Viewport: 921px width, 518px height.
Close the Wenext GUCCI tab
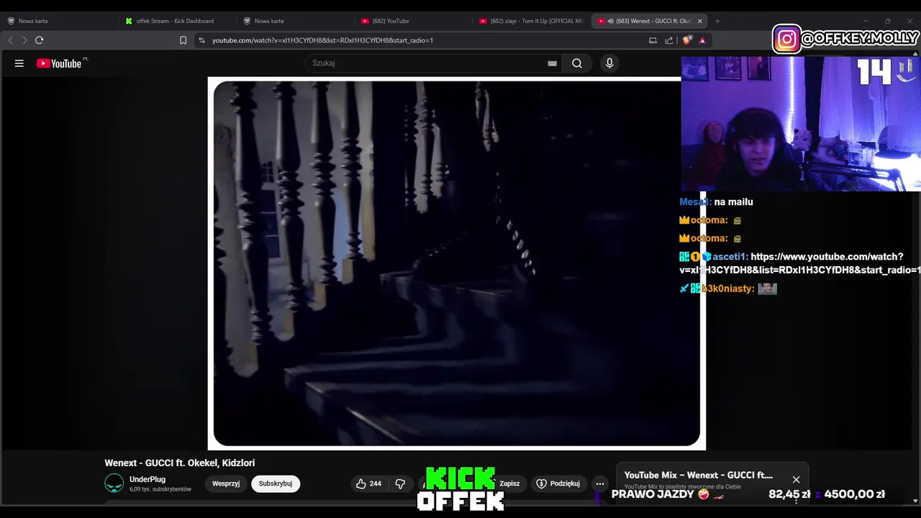[x=699, y=21]
